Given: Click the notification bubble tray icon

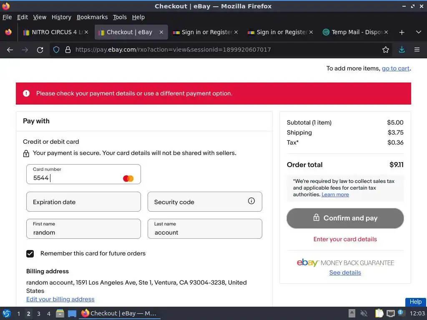Looking at the screenshot, I should 401,312.
